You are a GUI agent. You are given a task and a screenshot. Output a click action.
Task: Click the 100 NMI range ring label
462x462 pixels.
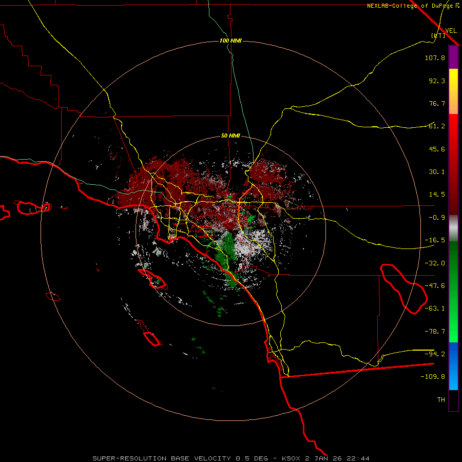(x=230, y=41)
